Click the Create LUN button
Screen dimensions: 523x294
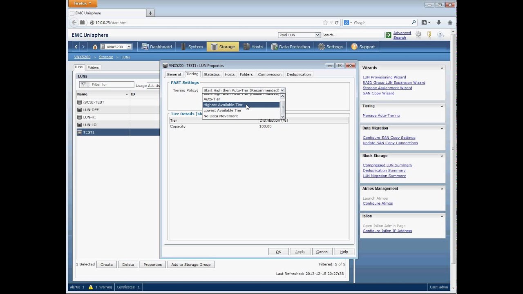pyautogui.click(x=107, y=265)
